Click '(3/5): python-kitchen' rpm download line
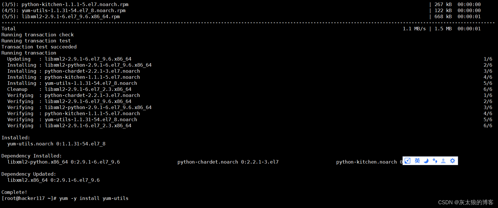Screen dimensions: 498x208 pyautogui.click(x=65, y=4)
